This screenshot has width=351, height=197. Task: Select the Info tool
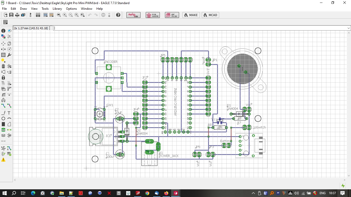coord(3,31)
